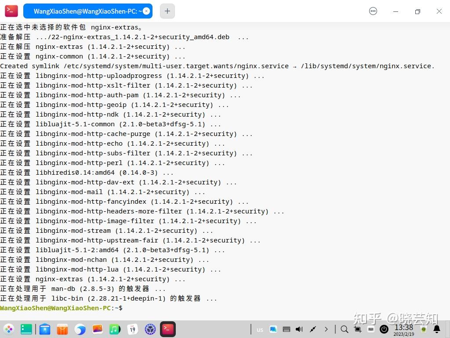This screenshot has width=450, height=338.
Task: Open the Calendar app showing 19
Action: click(132, 329)
